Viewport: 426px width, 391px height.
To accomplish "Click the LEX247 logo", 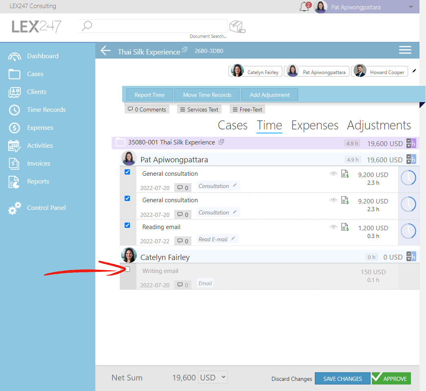I will tap(36, 26).
